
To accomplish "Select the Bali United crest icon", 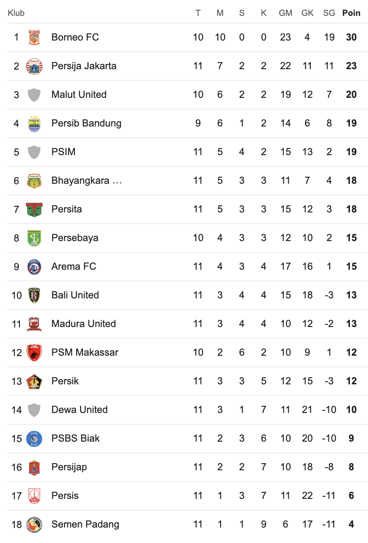I will tap(34, 295).
